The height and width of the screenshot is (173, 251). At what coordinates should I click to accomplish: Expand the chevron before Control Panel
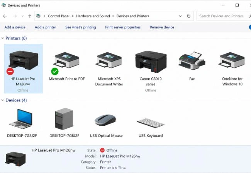pyautogui.click(x=44, y=16)
